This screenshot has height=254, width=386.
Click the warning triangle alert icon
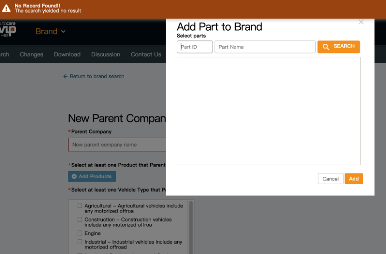(7, 8)
